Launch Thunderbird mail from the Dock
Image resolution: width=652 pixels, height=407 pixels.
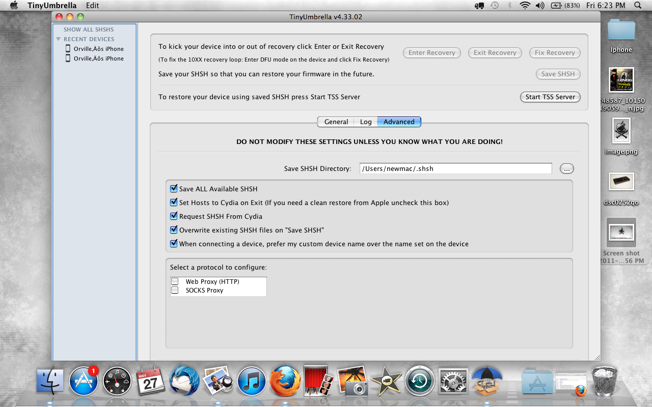(184, 381)
